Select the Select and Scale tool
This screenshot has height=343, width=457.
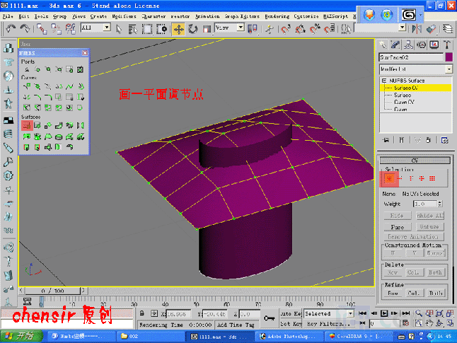tap(207, 29)
